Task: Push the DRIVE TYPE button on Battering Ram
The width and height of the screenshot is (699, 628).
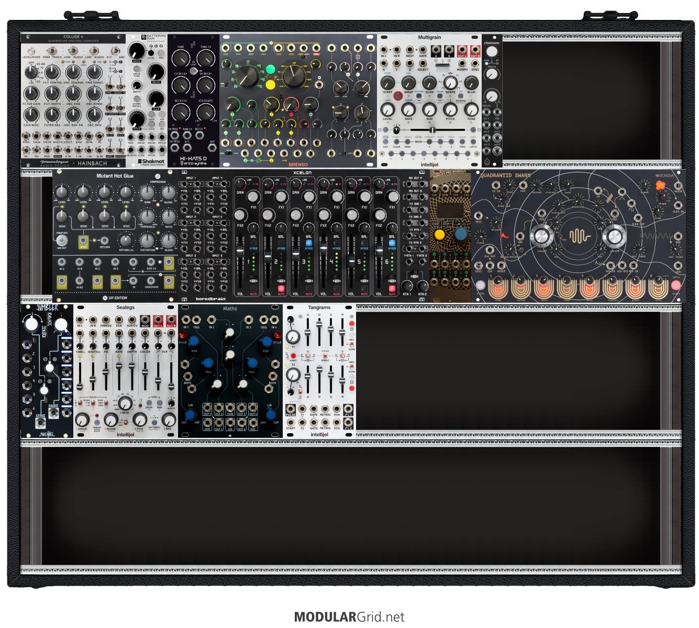Action: 137,68
